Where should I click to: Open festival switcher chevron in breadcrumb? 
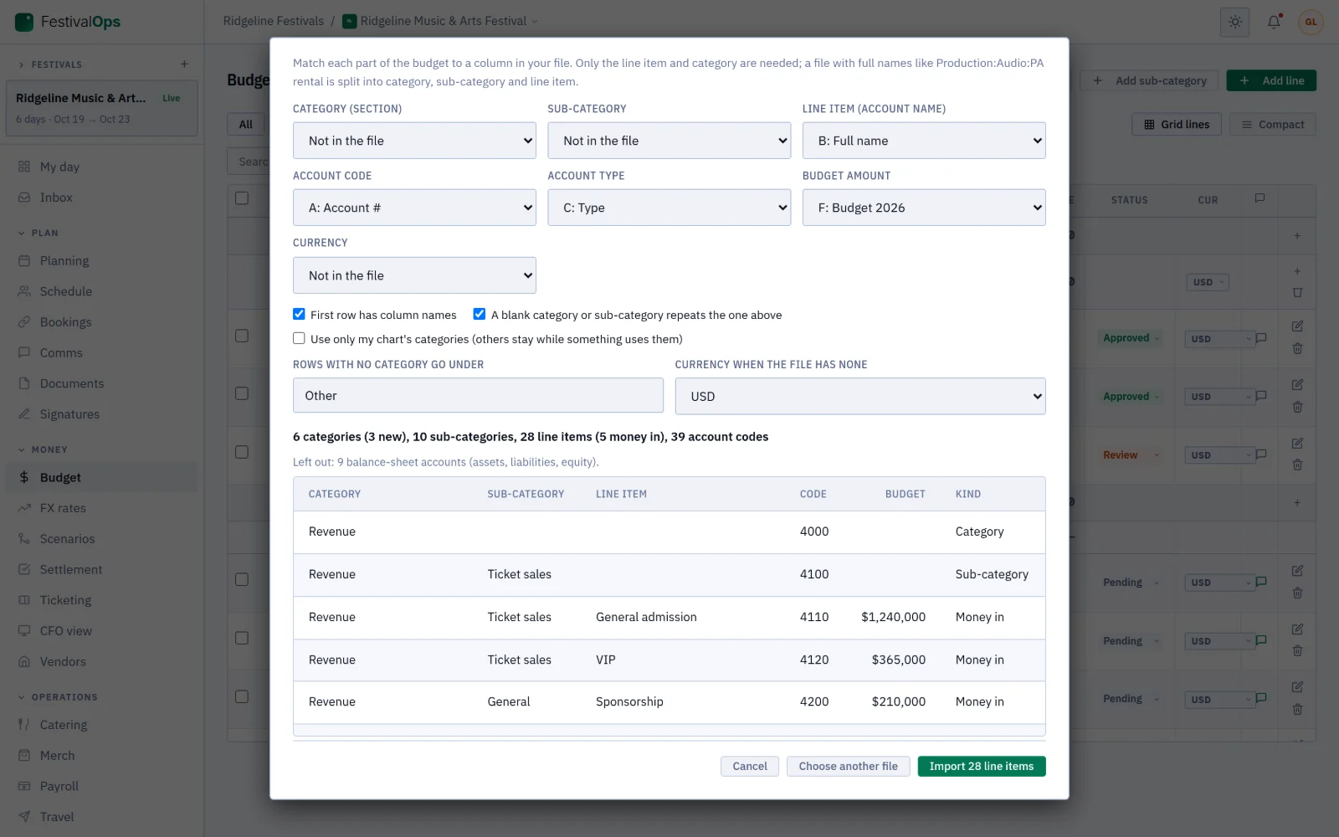[x=536, y=22]
